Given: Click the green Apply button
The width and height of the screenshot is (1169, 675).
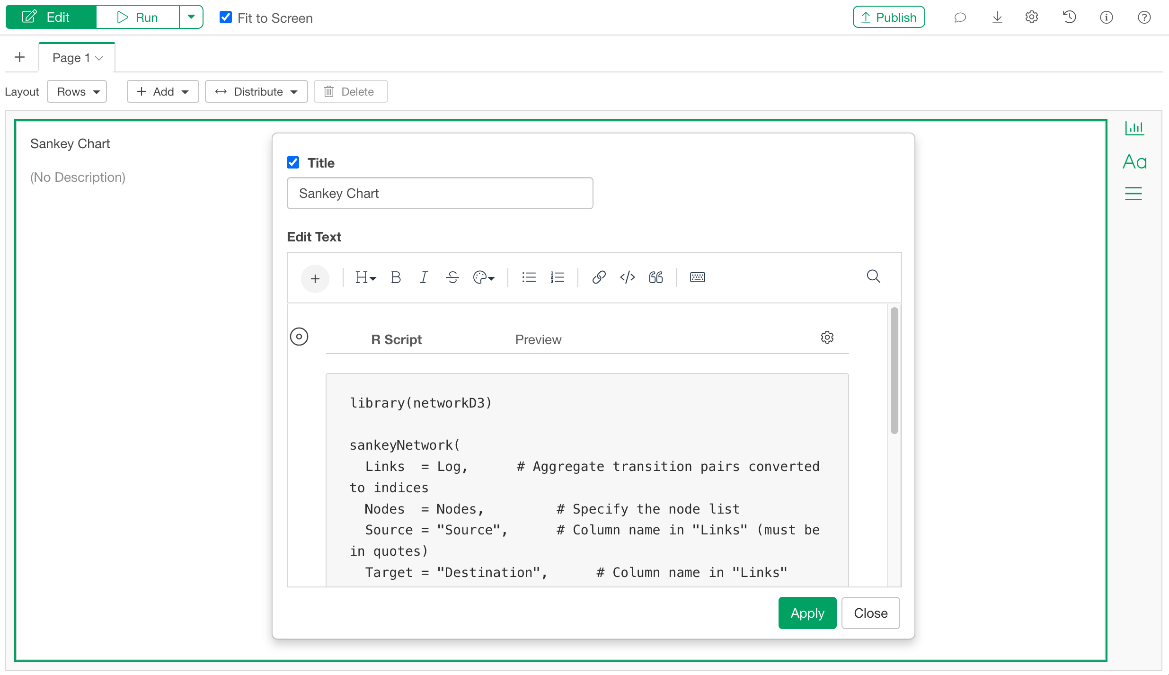Looking at the screenshot, I should click(x=807, y=613).
